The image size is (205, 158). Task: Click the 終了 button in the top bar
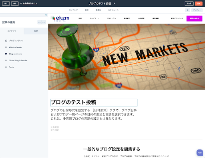click(x=6, y=4)
